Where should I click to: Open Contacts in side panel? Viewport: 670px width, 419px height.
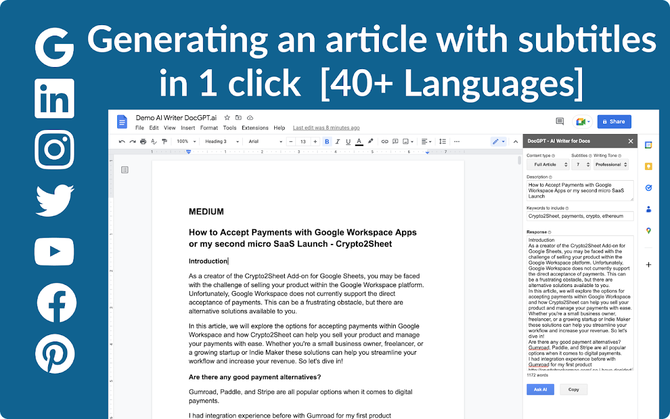(649, 209)
